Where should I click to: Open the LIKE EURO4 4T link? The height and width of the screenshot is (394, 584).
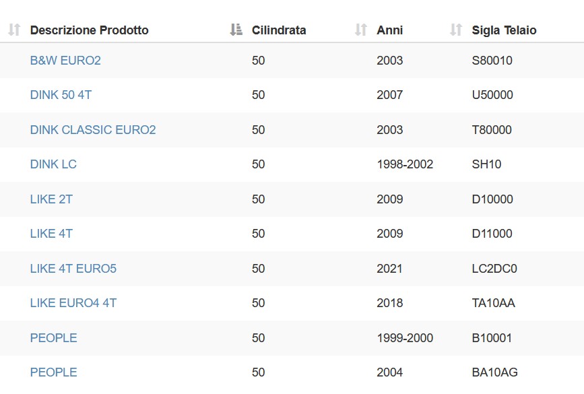[x=73, y=303]
